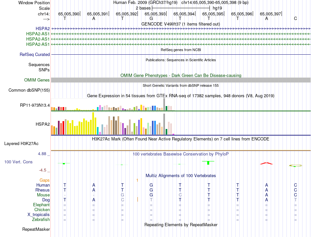Click the Publications Sequences track title
311x237 pixels.
[181, 60]
